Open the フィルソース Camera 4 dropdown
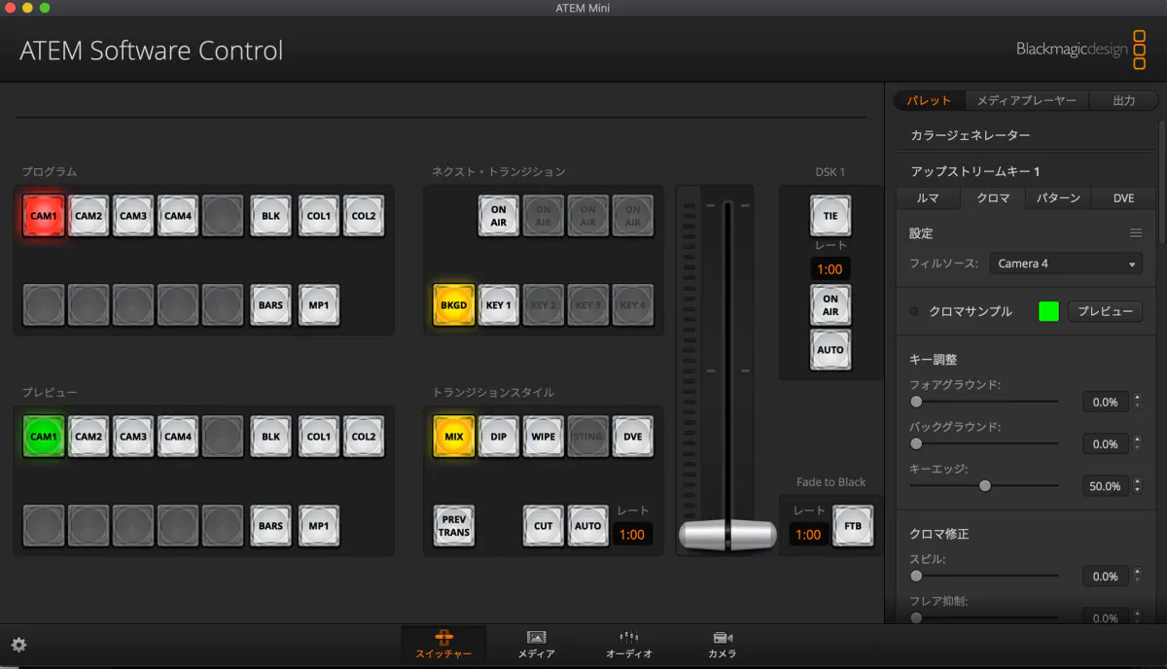This screenshot has width=1167, height=669. (x=1066, y=264)
